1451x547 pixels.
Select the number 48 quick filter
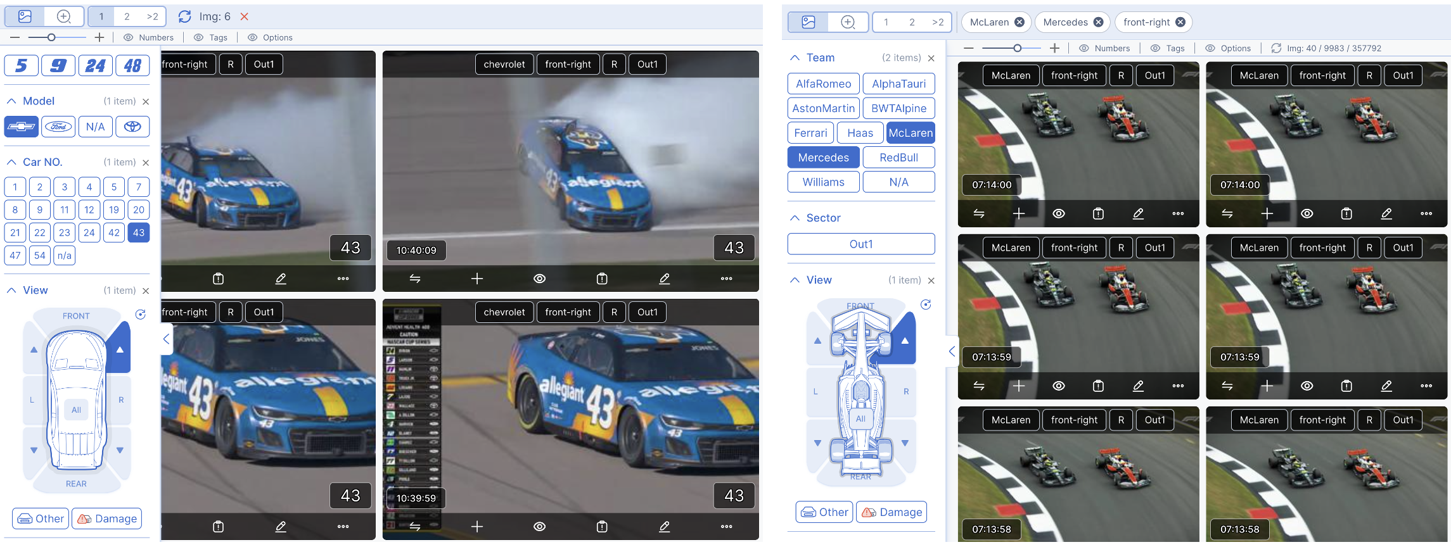click(x=132, y=65)
